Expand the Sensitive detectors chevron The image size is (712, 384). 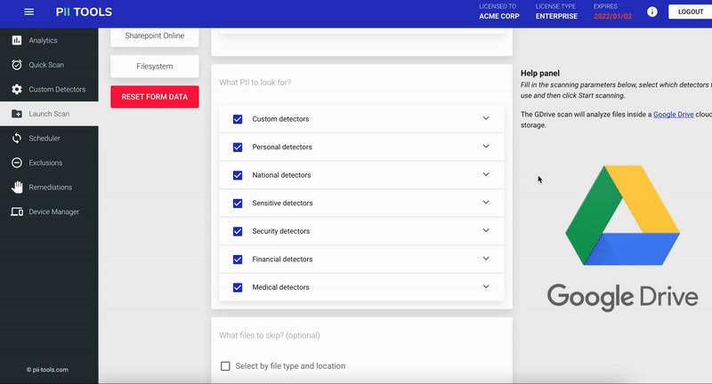[x=486, y=203]
